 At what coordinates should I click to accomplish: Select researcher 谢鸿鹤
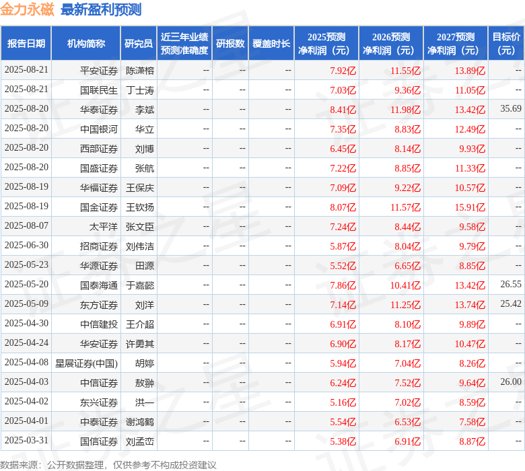click(140, 422)
